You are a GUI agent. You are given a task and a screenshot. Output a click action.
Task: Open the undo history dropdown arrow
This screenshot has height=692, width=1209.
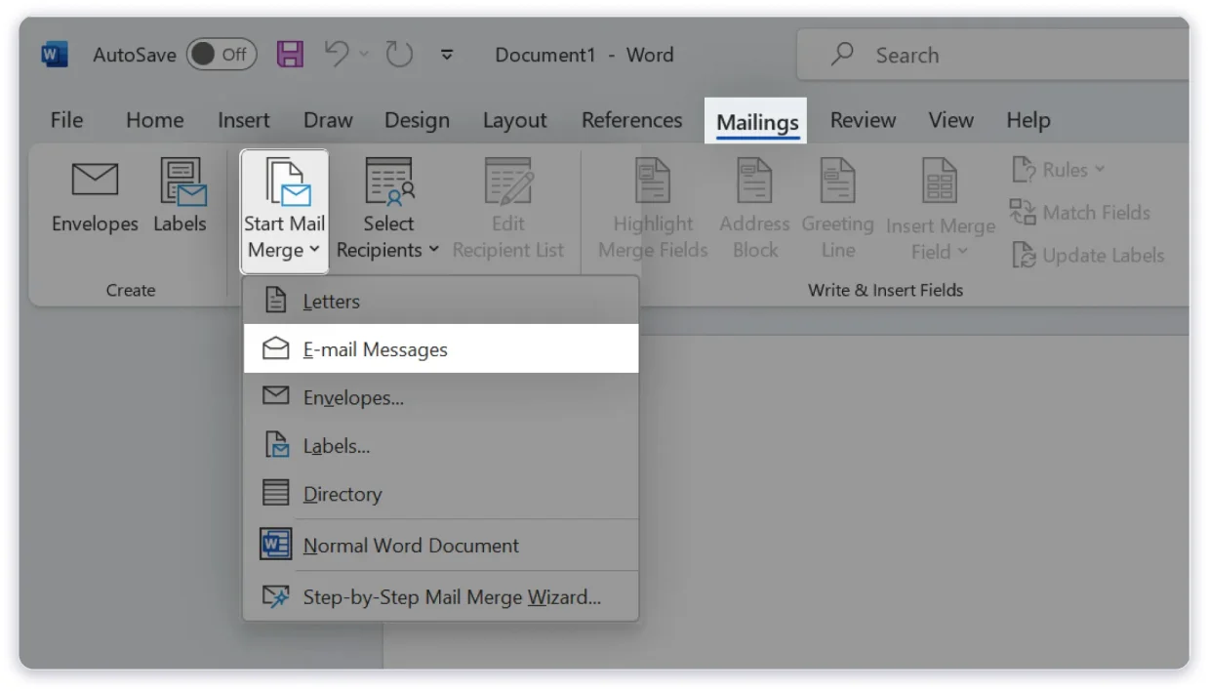click(x=365, y=55)
